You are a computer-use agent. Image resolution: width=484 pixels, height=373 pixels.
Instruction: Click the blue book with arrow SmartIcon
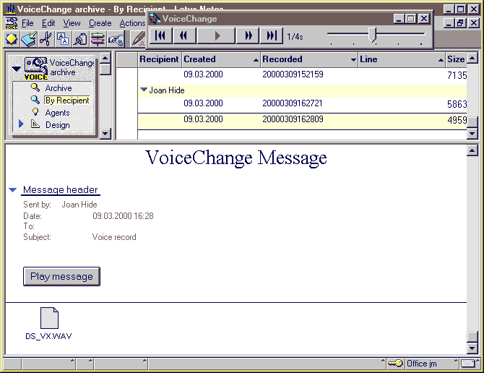pyautogui.click(x=29, y=39)
